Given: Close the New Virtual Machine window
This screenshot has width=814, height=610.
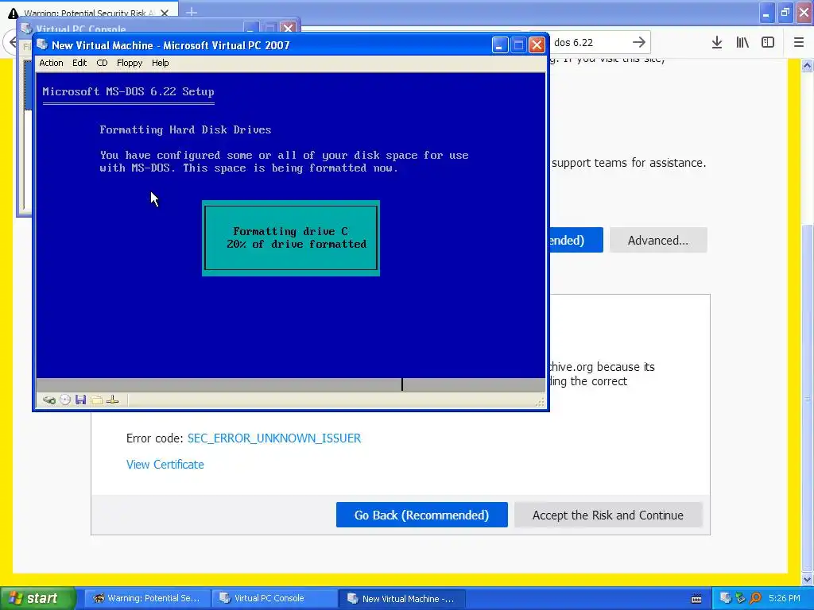Looking at the screenshot, I should pyautogui.click(x=537, y=45).
